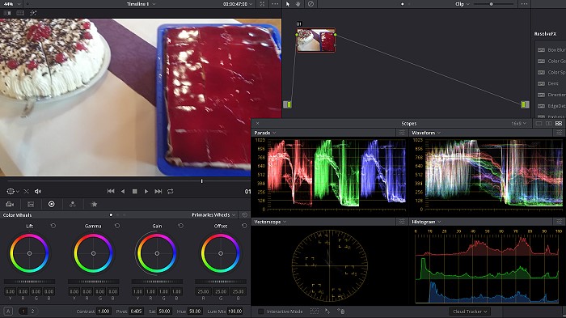Reset the Gamma color wheel
Image resolution: width=566 pixels, height=318 pixels.
tap(117, 226)
